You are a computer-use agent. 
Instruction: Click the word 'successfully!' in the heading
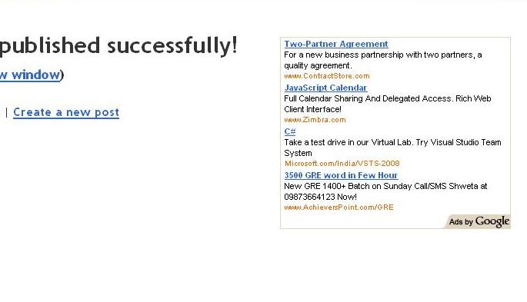172,46
